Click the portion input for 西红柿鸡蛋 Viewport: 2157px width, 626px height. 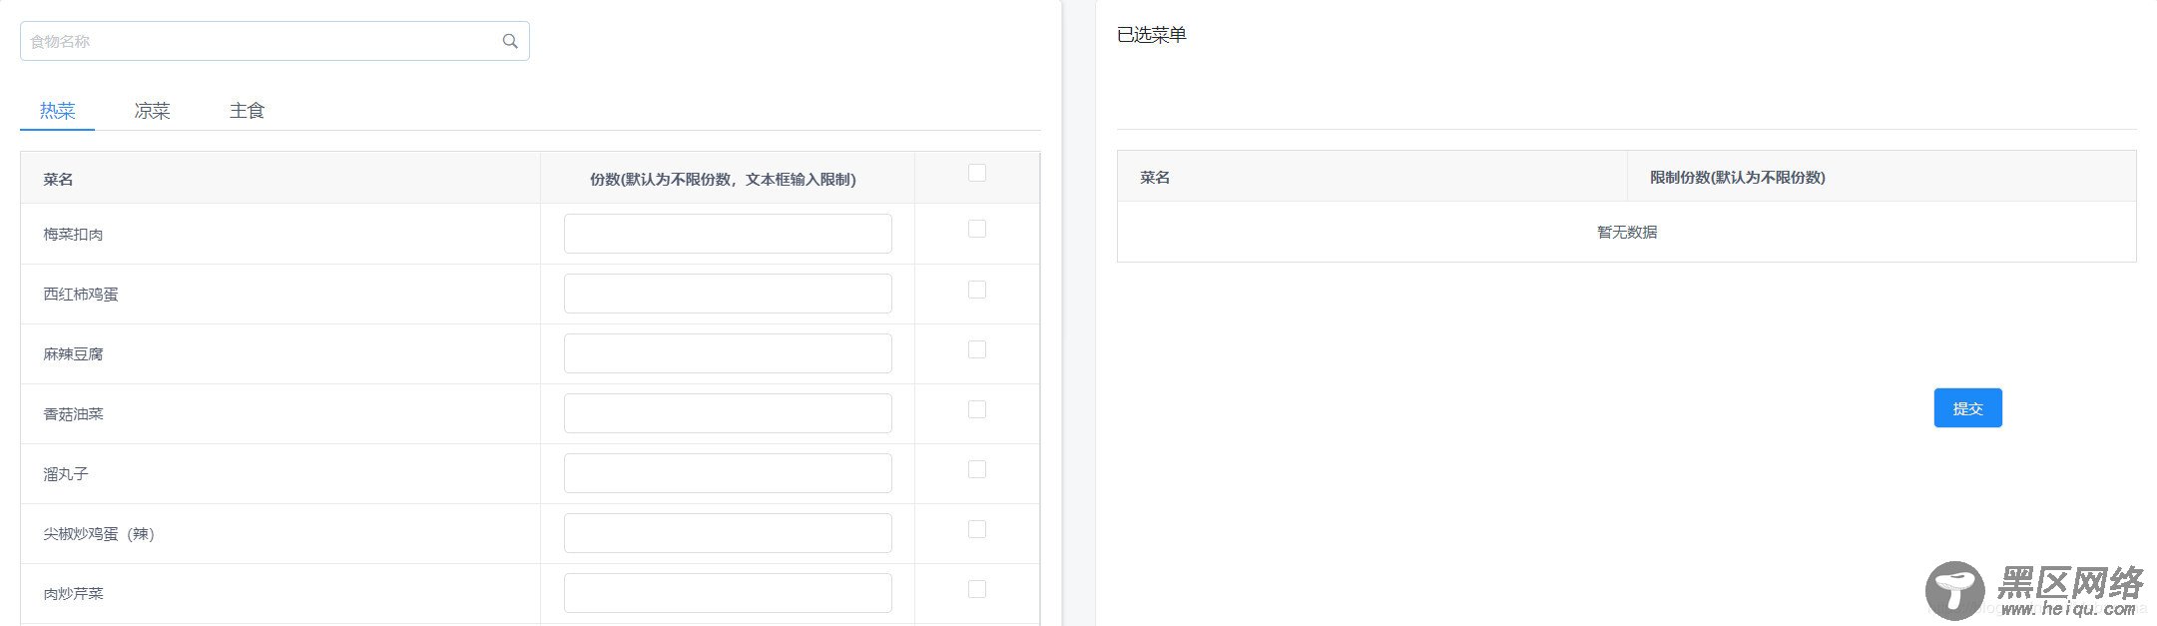click(x=728, y=294)
